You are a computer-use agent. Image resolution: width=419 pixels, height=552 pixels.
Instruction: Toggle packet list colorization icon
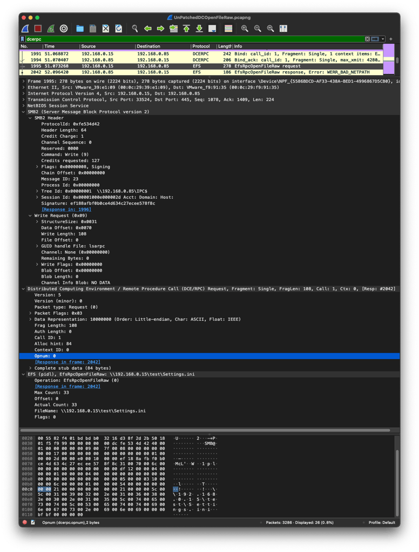click(228, 29)
